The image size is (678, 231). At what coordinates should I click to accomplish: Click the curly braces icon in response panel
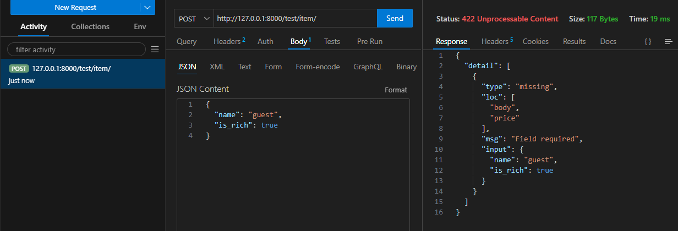(x=648, y=41)
